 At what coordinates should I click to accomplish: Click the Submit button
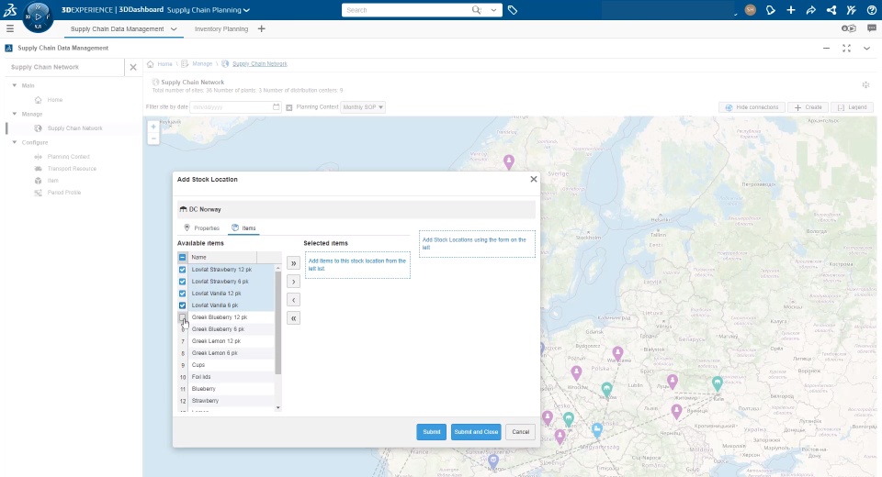coord(432,432)
